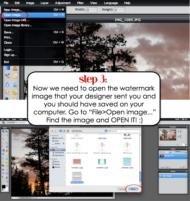
Task: Click the new layer icon in Layers panel
Action: click(180, 167)
